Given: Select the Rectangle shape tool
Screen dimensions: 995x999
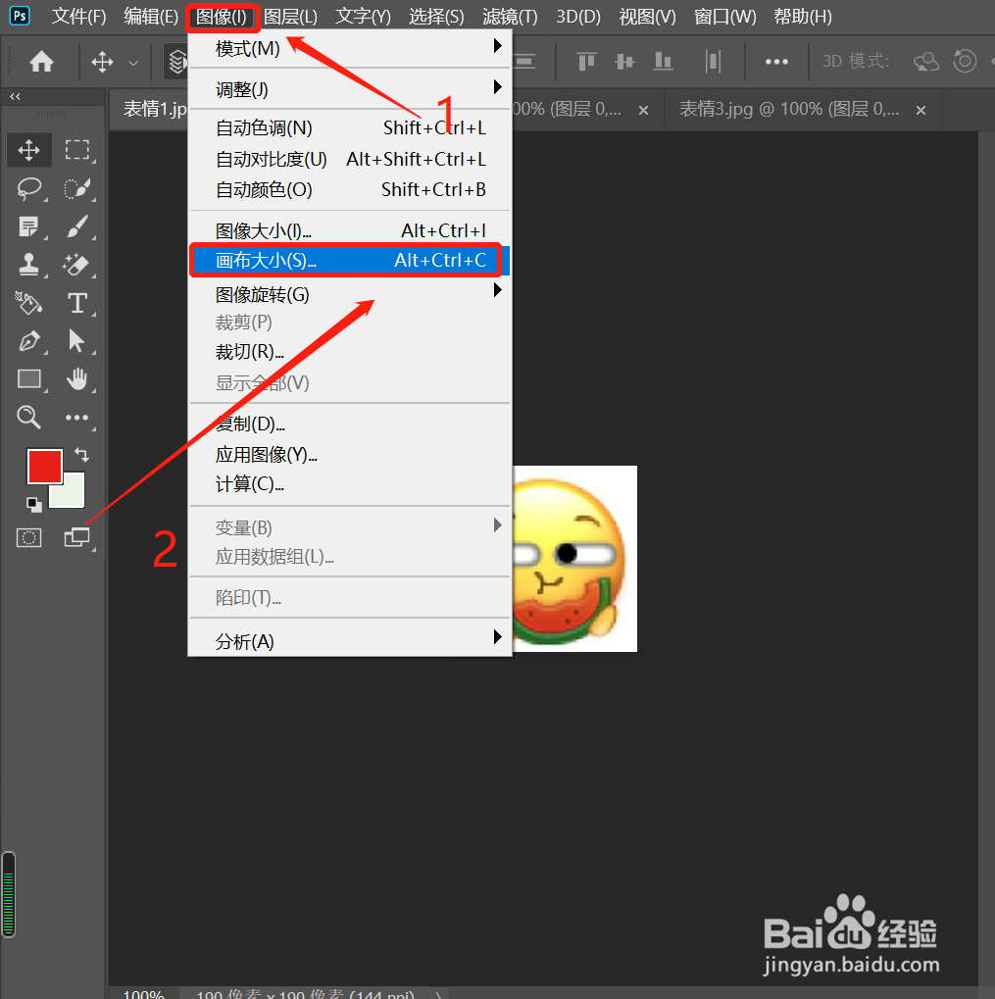Looking at the screenshot, I should click(28, 379).
